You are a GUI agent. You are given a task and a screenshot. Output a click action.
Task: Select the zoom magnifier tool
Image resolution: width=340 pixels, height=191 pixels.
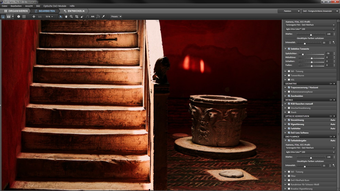tap(71, 16)
